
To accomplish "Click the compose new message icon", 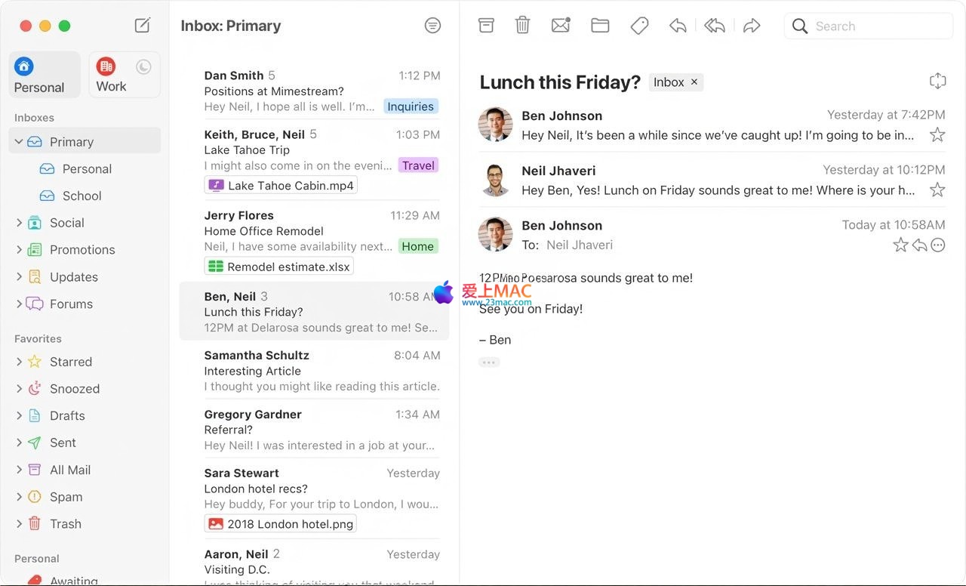I will (142, 26).
